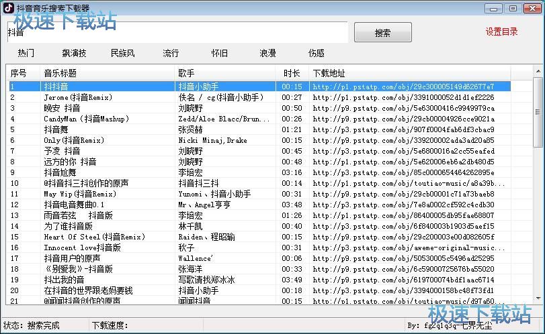Select the row titled 抖抖音
This screenshot has height=334, width=545.
tap(260, 87)
